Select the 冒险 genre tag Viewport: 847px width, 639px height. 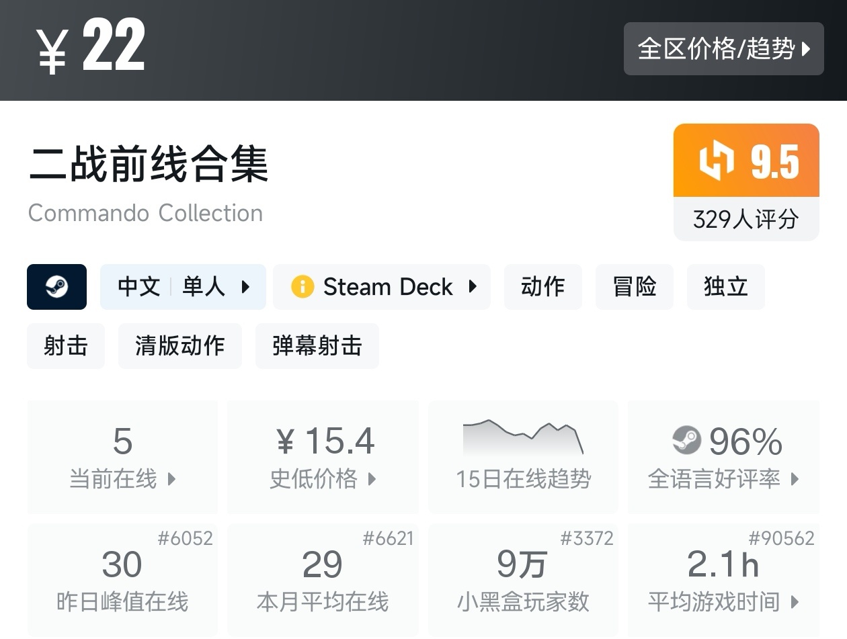(x=634, y=287)
